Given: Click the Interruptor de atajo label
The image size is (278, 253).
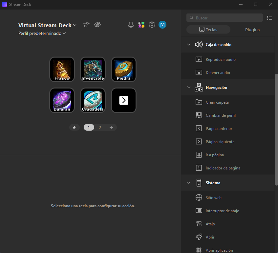Looking at the screenshot, I should tap(222, 211).
